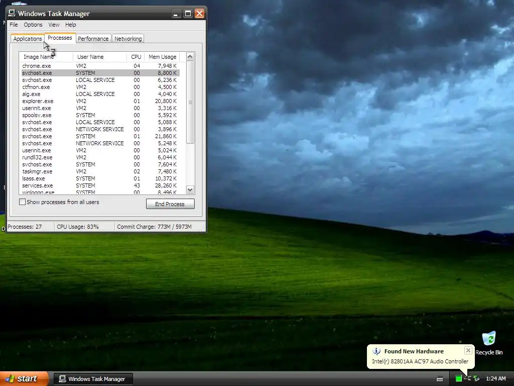This screenshot has height=386, width=514.
Task: Select the explorer.exe process
Action: tap(100, 101)
